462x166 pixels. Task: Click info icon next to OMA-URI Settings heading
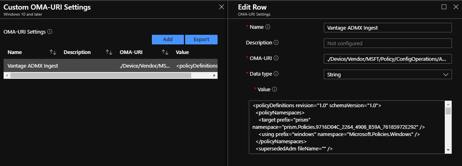click(x=50, y=31)
